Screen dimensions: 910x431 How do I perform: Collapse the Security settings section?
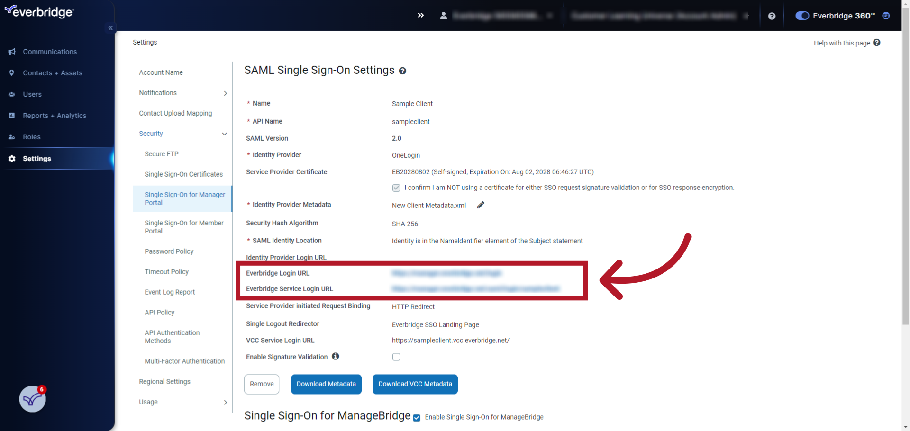(224, 134)
